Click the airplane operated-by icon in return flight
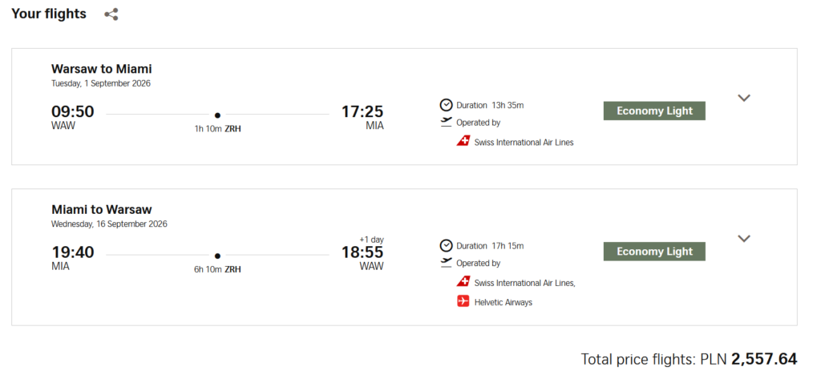Screen dimensions: 821x379 (447, 263)
